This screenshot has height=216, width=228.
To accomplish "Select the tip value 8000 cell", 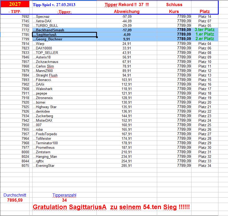I will coord(15,152).
